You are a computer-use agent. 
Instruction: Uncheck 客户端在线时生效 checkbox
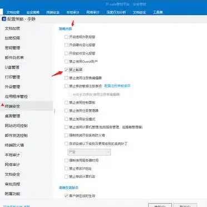pos(66,196)
